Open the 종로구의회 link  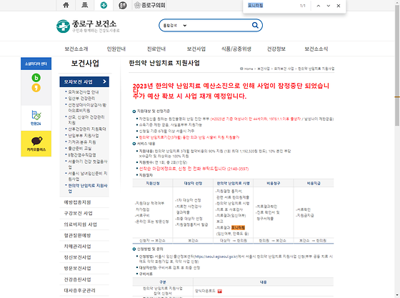pyautogui.click(x=150, y=5)
